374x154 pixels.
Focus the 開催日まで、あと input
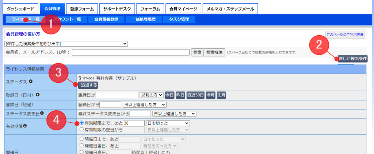click(x=130, y=139)
